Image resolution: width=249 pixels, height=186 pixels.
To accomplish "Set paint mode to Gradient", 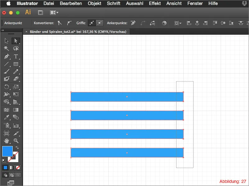I will [12, 167].
